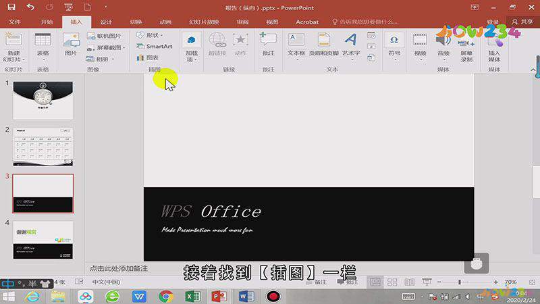This screenshot has height=304, width=540.
Task: Insert SmartArt graphic
Action: tap(155, 46)
